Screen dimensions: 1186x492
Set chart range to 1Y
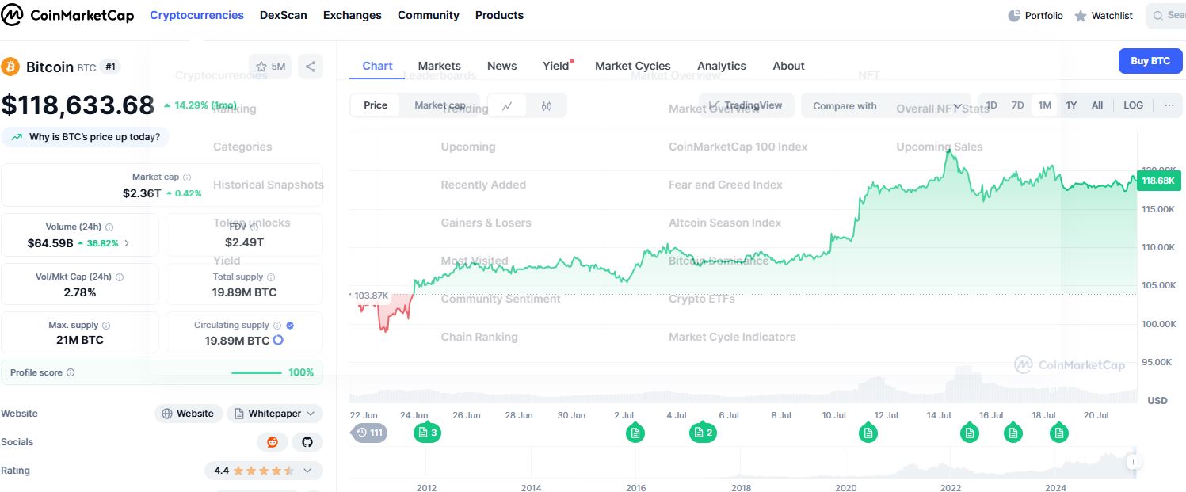tap(1071, 105)
